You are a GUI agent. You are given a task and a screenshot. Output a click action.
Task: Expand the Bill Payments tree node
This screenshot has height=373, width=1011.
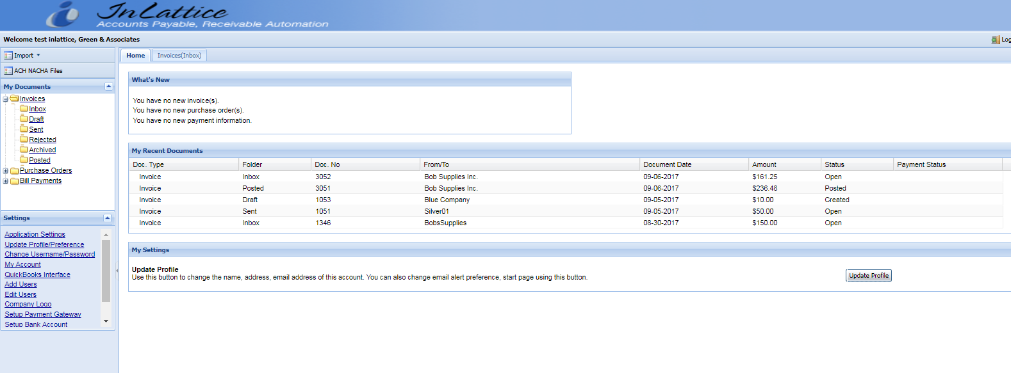click(6, 181)
